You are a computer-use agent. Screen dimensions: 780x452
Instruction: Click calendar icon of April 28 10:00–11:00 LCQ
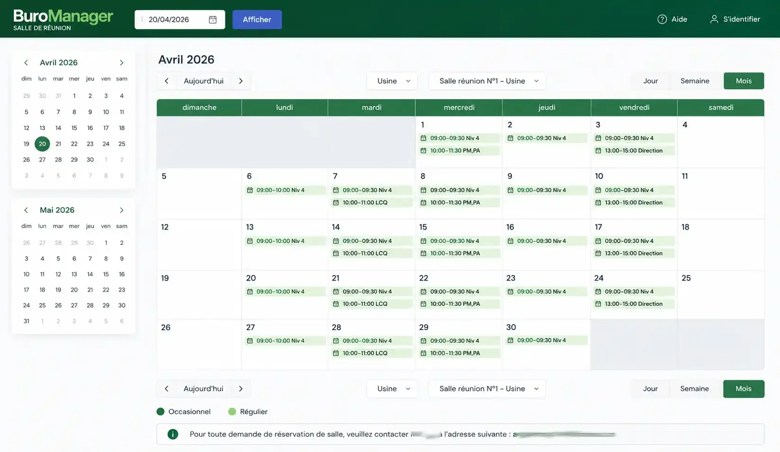336,353
